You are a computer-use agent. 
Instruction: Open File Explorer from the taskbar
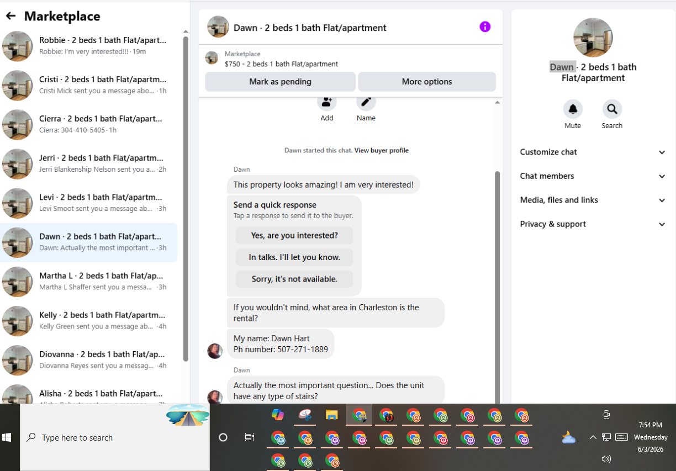coord(331,415)
